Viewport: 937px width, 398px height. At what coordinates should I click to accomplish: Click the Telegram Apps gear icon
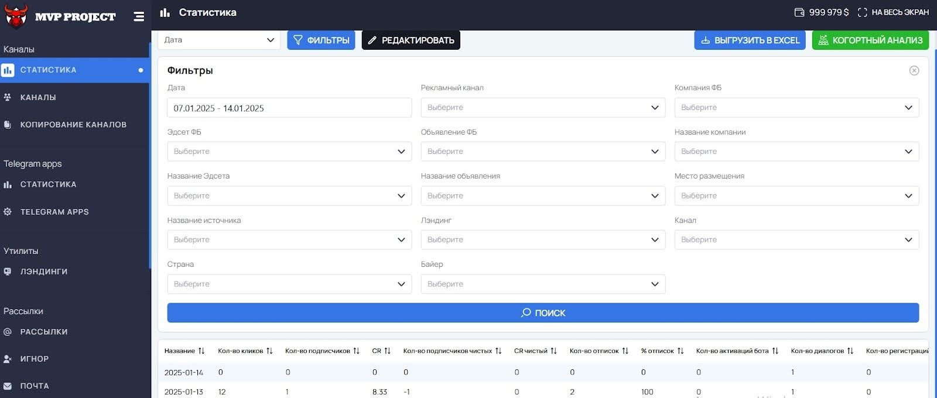point(8,212)
